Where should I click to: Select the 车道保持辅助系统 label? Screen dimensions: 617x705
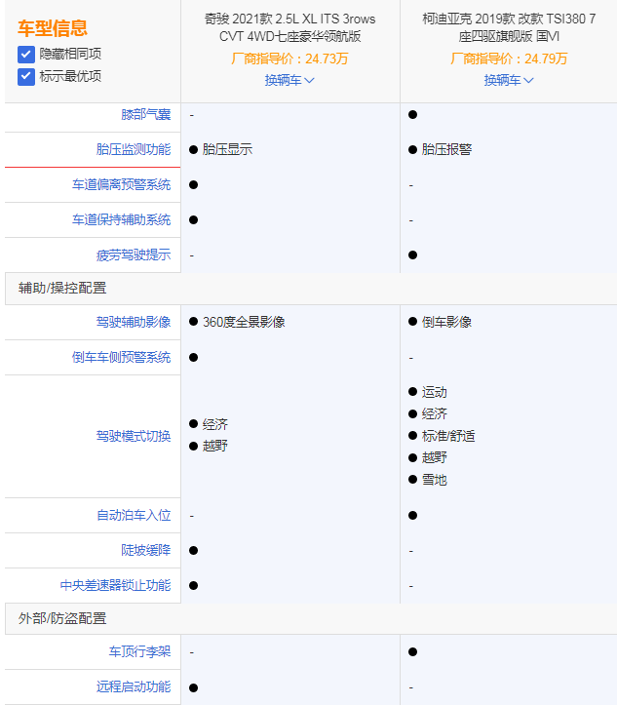click(x=121, y=219)
